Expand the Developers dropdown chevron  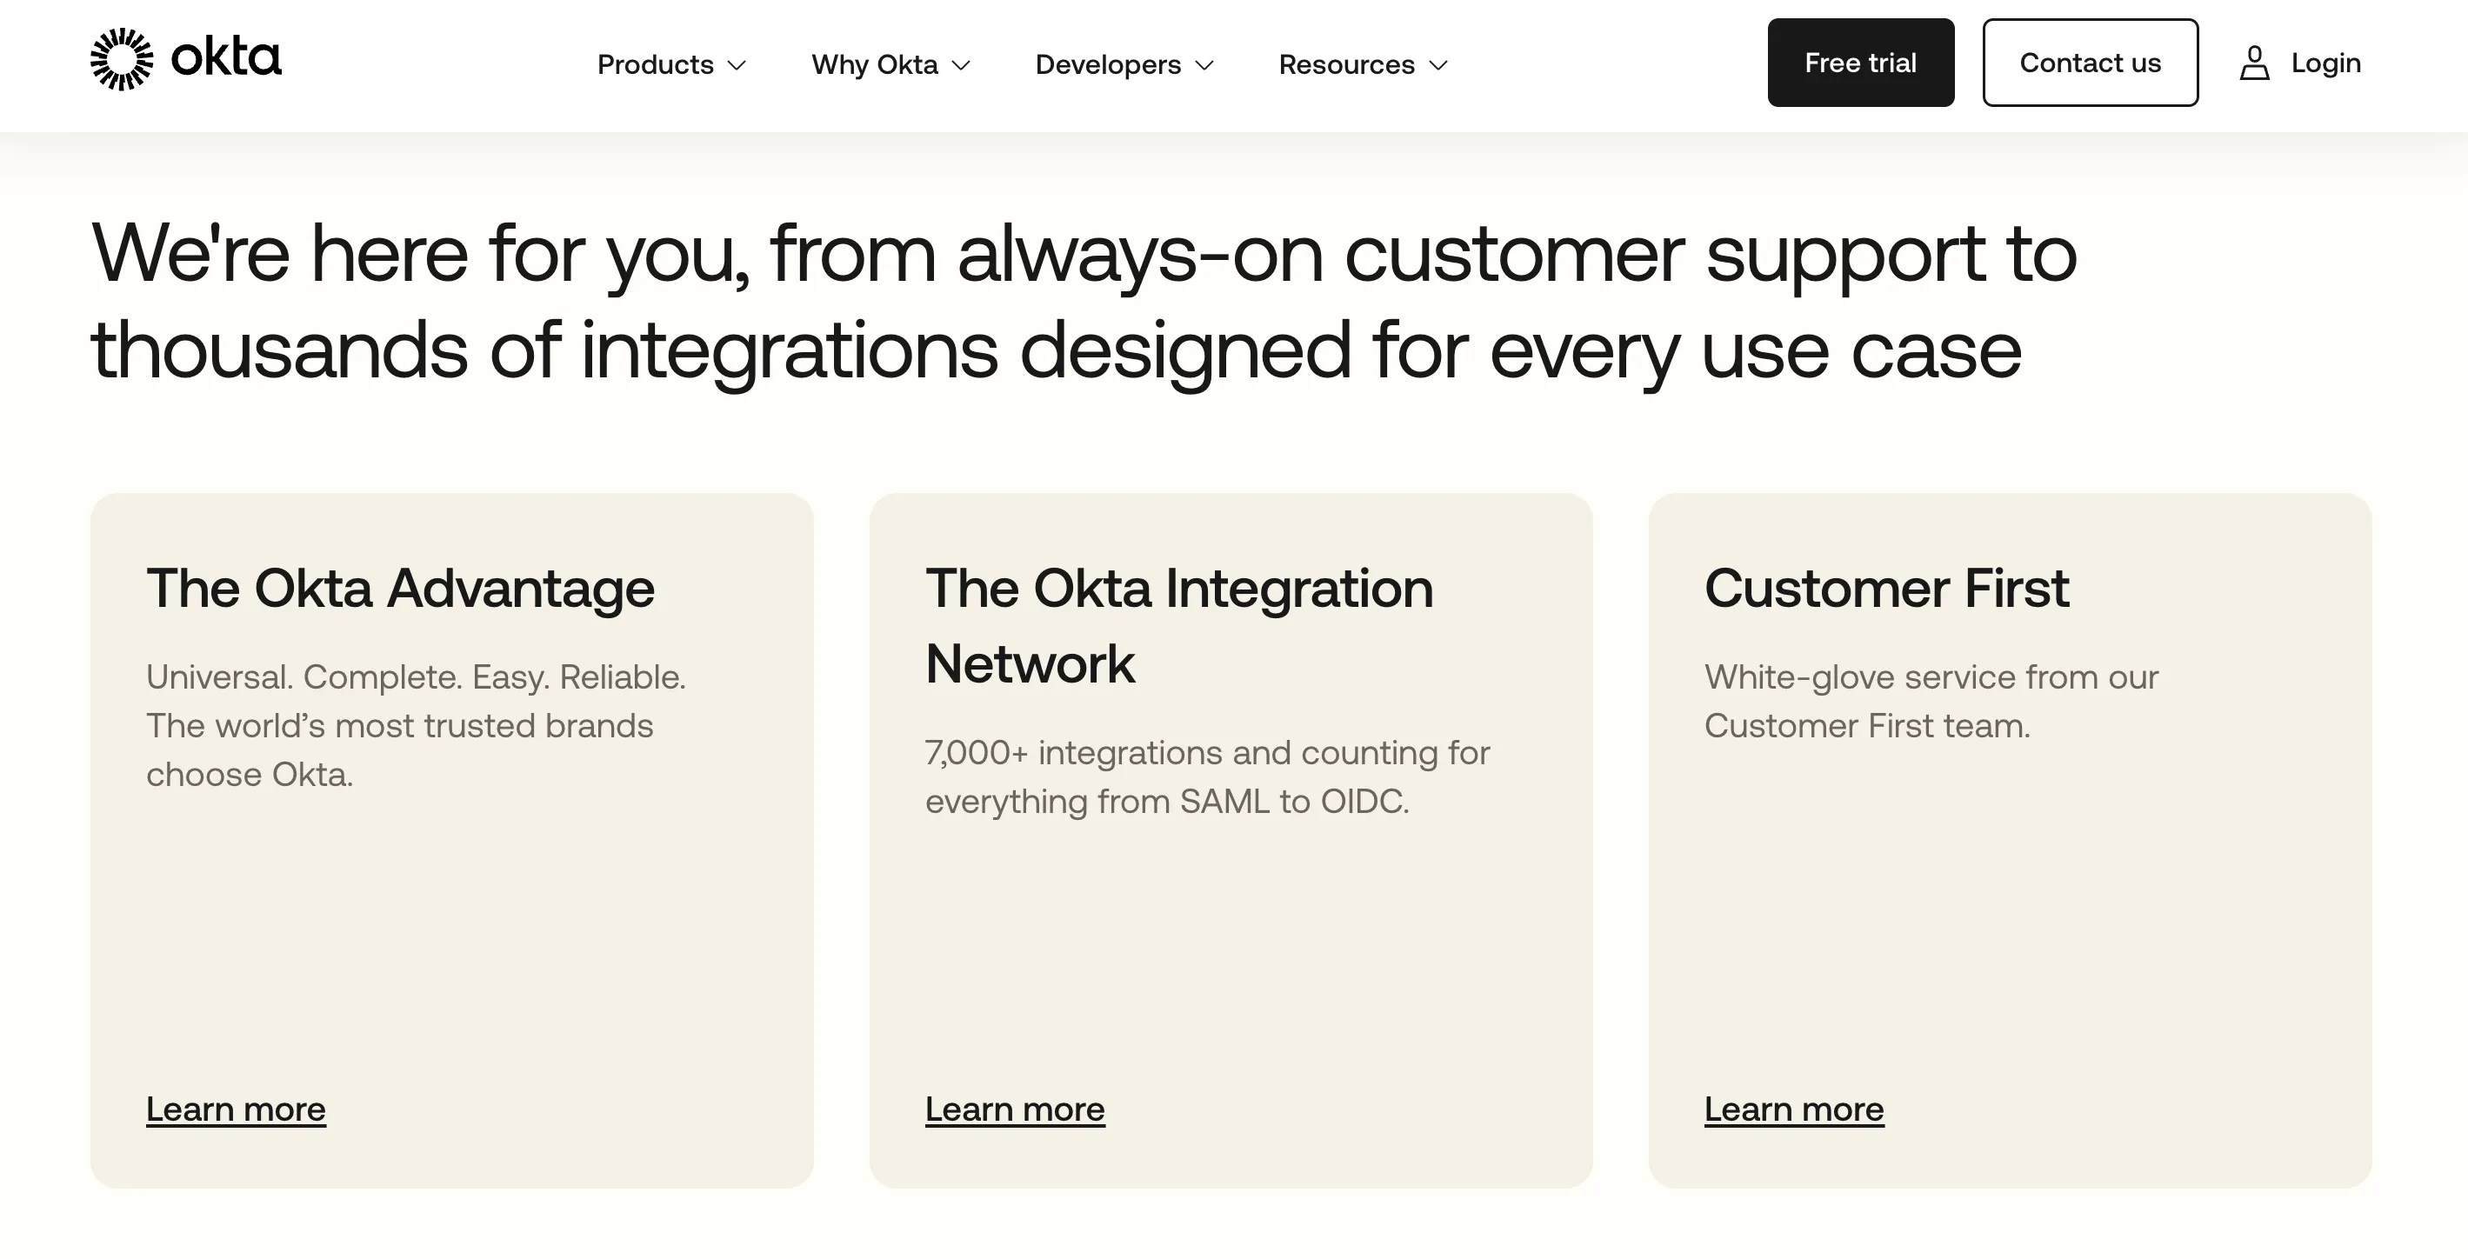click(1205, 66)
